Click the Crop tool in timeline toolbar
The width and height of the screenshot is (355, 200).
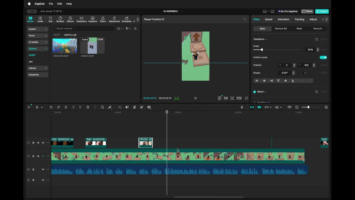click(x=102, y=107)
